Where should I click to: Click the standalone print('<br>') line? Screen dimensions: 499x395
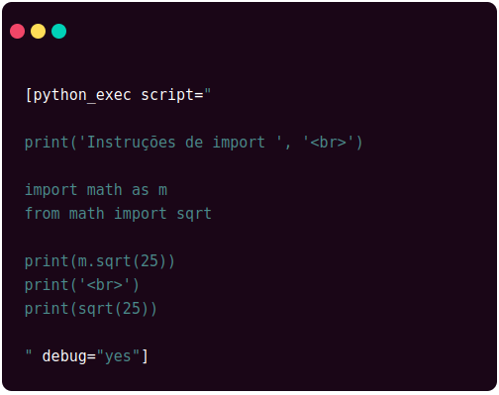(82, 285)
